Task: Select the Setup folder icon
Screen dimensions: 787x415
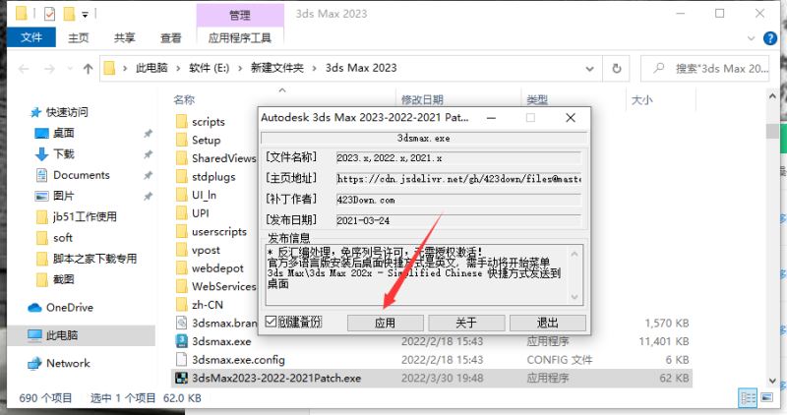Action: pyautogui.click(x=182, y=140)
